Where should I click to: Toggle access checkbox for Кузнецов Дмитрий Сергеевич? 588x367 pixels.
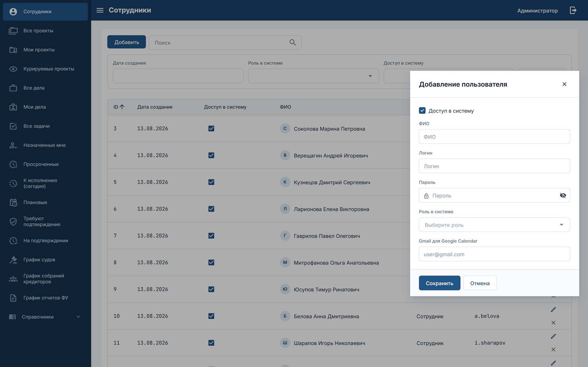(x=211, y=182)
